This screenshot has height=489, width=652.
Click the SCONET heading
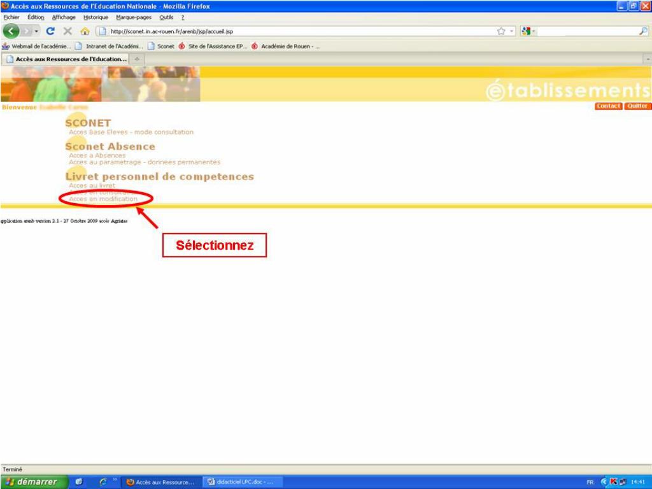[x=88, y=123]
